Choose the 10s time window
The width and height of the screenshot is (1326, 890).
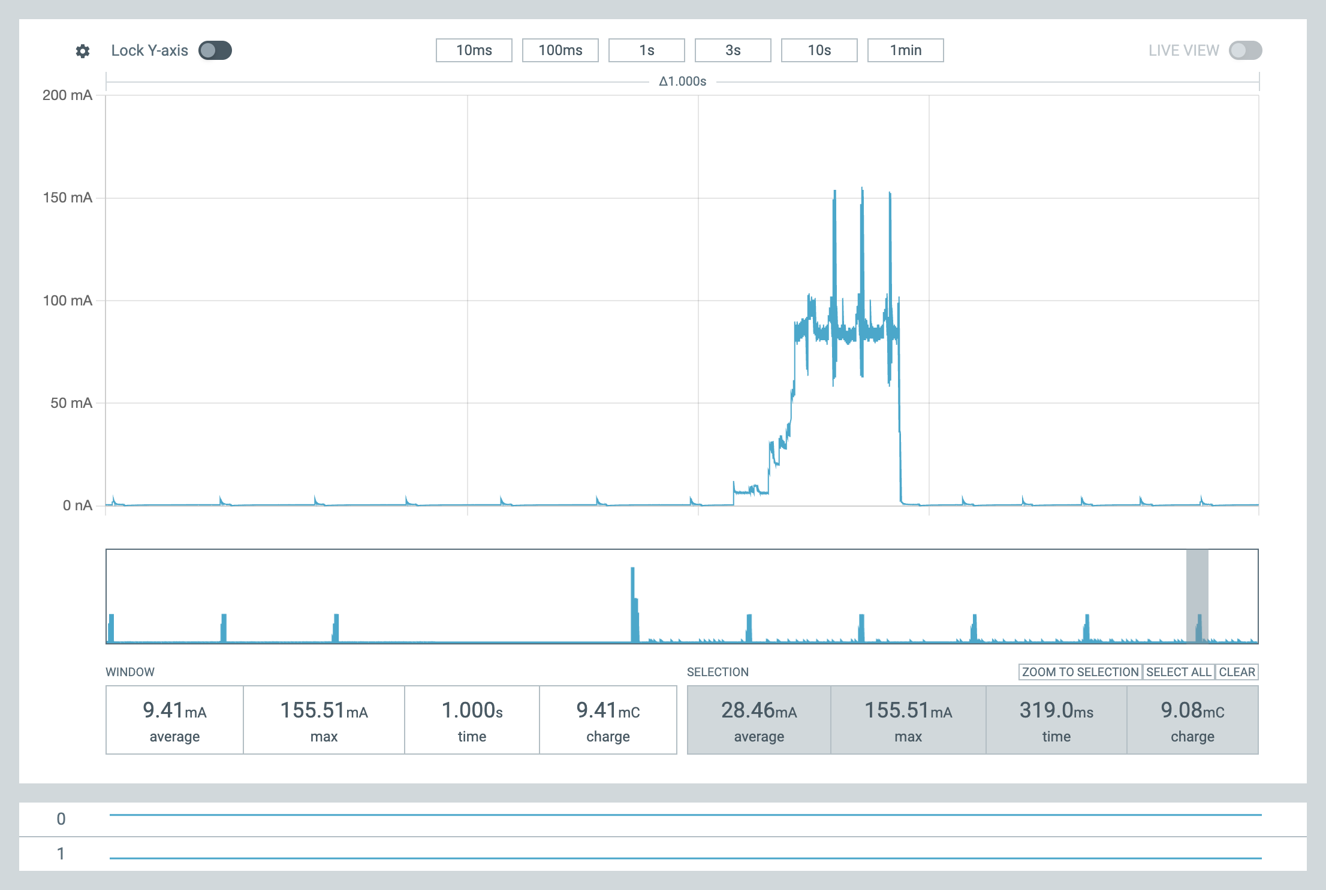click(x=819, y=50)
